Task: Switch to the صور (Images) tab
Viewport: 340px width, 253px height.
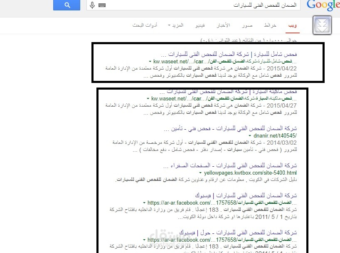Action: [247, 25]
